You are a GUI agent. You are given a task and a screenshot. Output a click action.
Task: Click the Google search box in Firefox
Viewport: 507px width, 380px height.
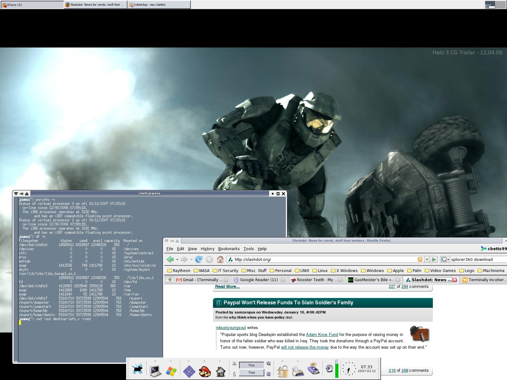click(478, 259)
